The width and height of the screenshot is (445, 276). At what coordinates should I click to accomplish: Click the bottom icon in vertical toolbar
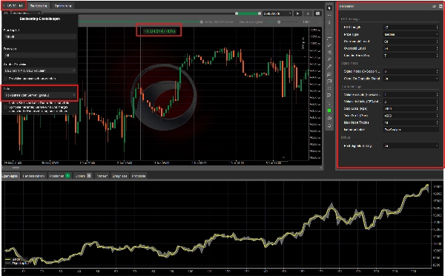click(329, 125)
